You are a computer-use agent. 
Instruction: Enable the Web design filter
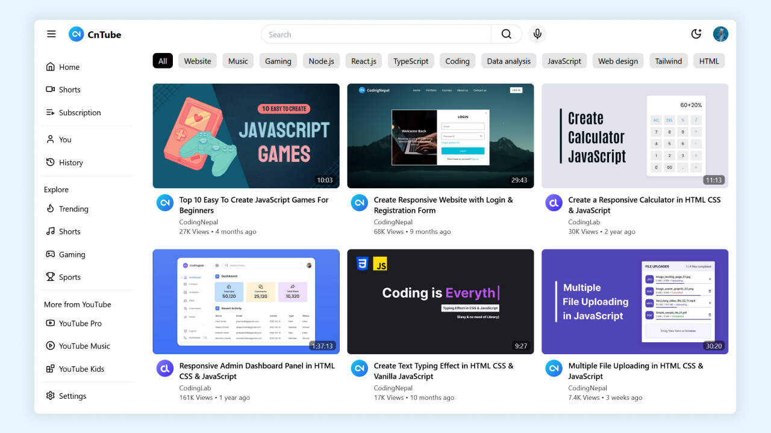pyautogui.click(x=617, y=61)
